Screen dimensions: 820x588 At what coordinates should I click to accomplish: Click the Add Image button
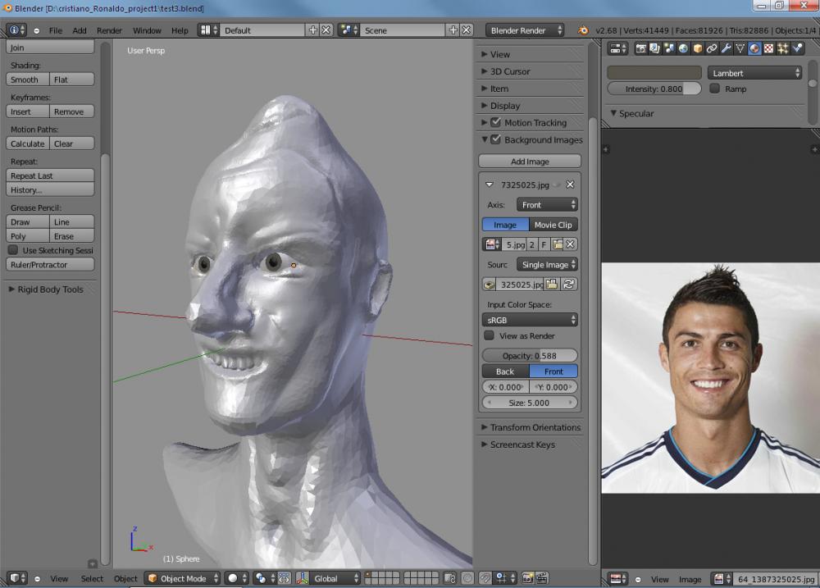click(x=530, y=162)
